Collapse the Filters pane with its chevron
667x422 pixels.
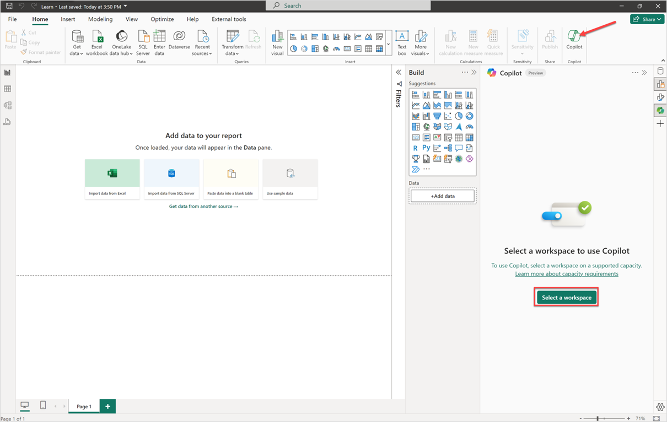398,72
